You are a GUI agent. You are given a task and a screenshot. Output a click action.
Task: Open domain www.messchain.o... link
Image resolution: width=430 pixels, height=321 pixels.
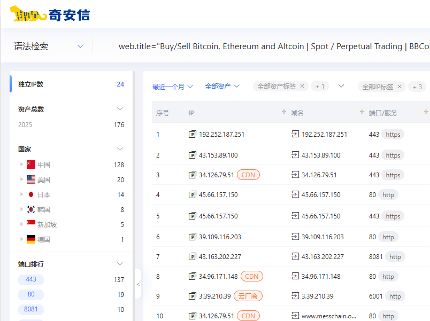[328, 316]
